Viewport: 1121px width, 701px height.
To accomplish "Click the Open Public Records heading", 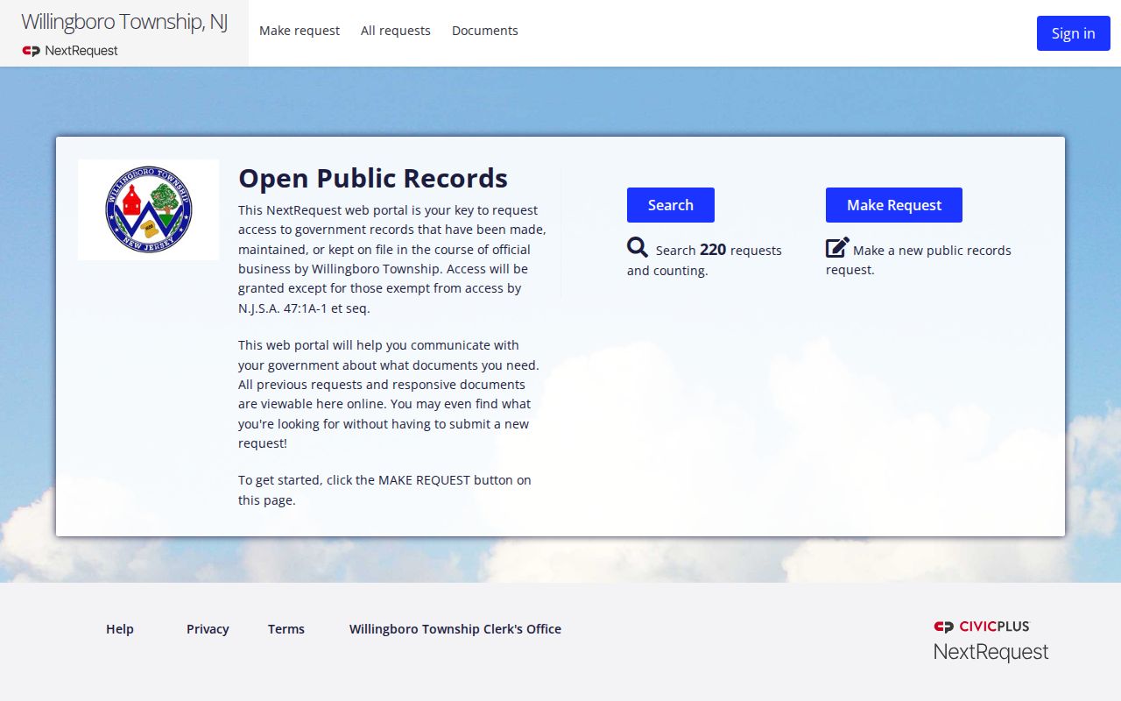I will tap(373, 178).
